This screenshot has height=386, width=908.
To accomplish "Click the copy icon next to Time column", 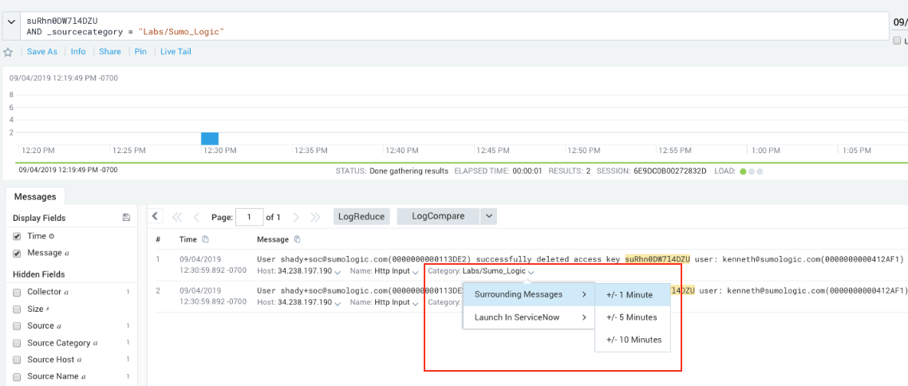I will click(x=205, y=239).
